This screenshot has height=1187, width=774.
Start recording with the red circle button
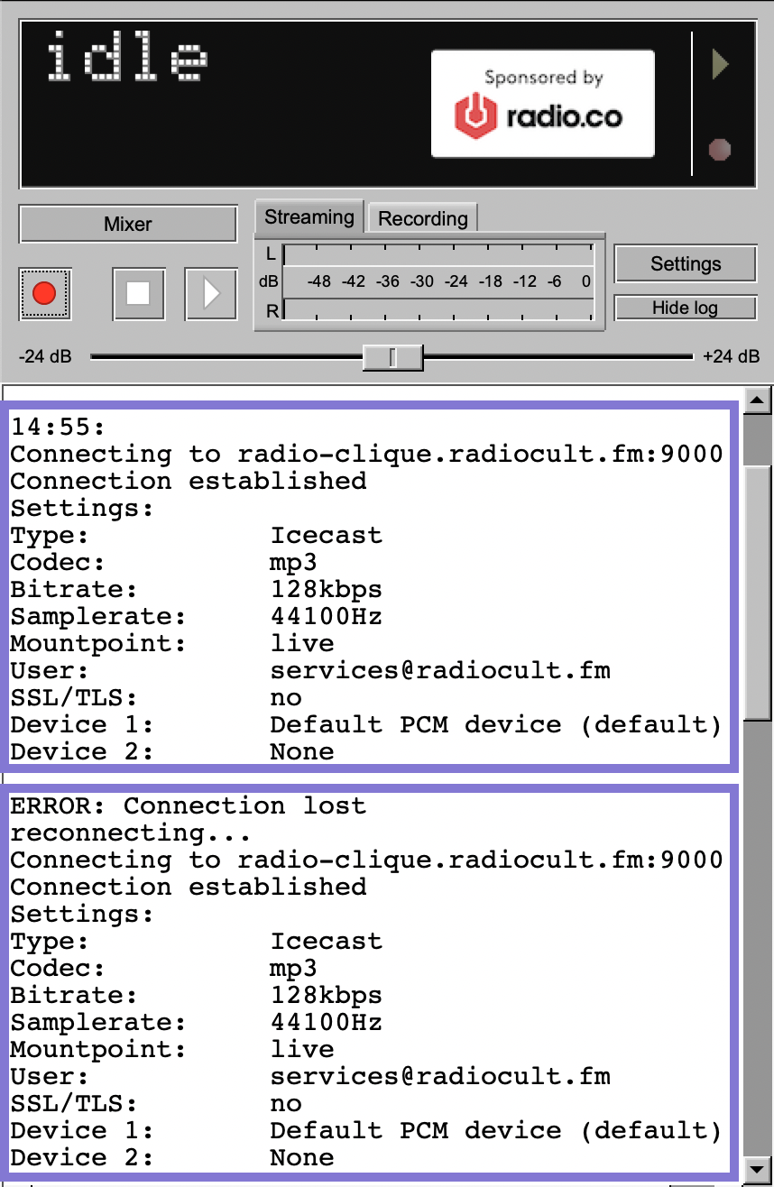pos(44,293)
